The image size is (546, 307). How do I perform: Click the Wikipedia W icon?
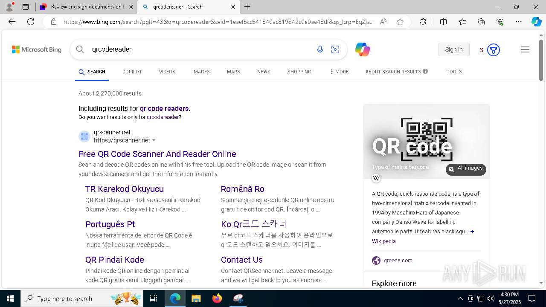[x=376, y=178]
